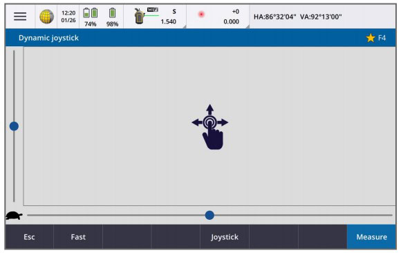Image resolution: width=403 pixels, height=253 pixels.
Task: Switch to Fast speed softkey
Action: click(x=78, y=237)
